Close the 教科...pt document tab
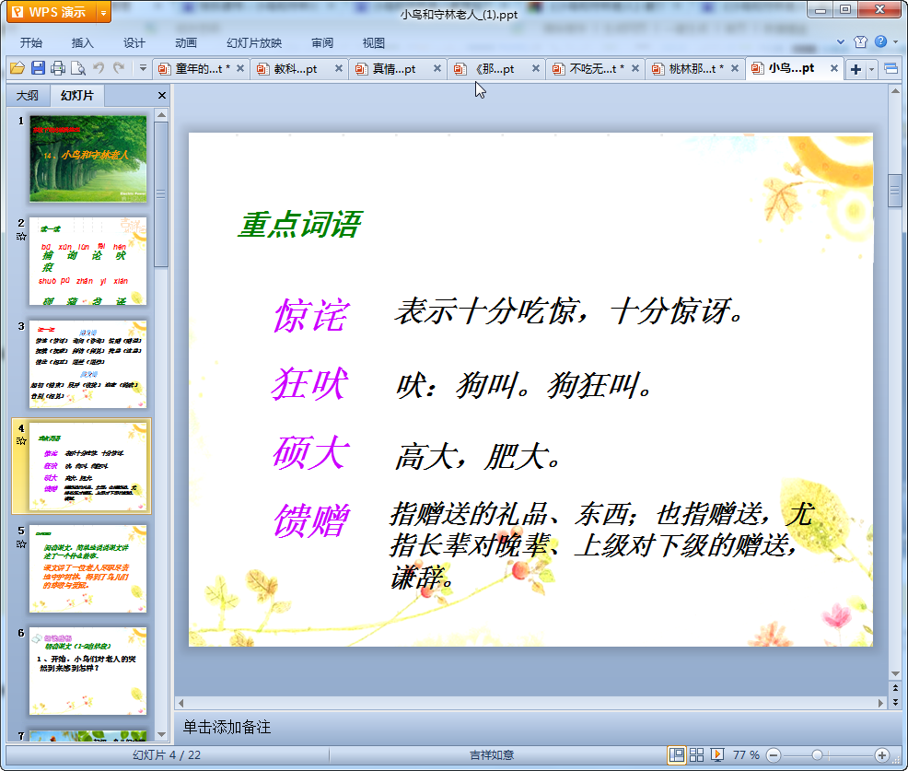Image resolution: width=908 pixels, height=771 pixels. click(x=339, y=68)
